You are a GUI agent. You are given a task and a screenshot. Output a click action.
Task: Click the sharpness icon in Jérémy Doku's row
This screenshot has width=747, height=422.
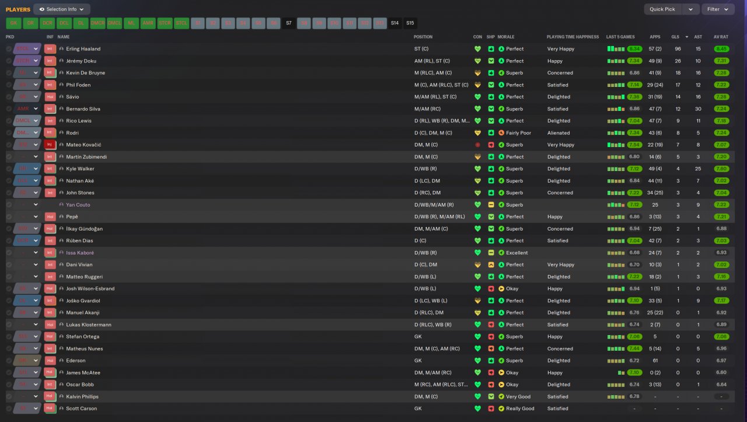point(491,61)
